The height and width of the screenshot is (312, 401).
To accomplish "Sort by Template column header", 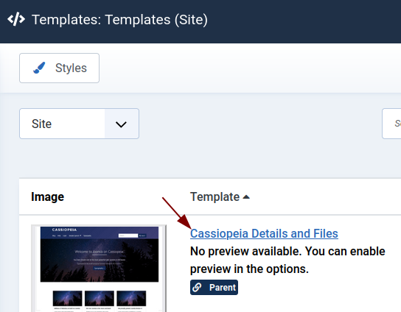I will pos(220,197).
